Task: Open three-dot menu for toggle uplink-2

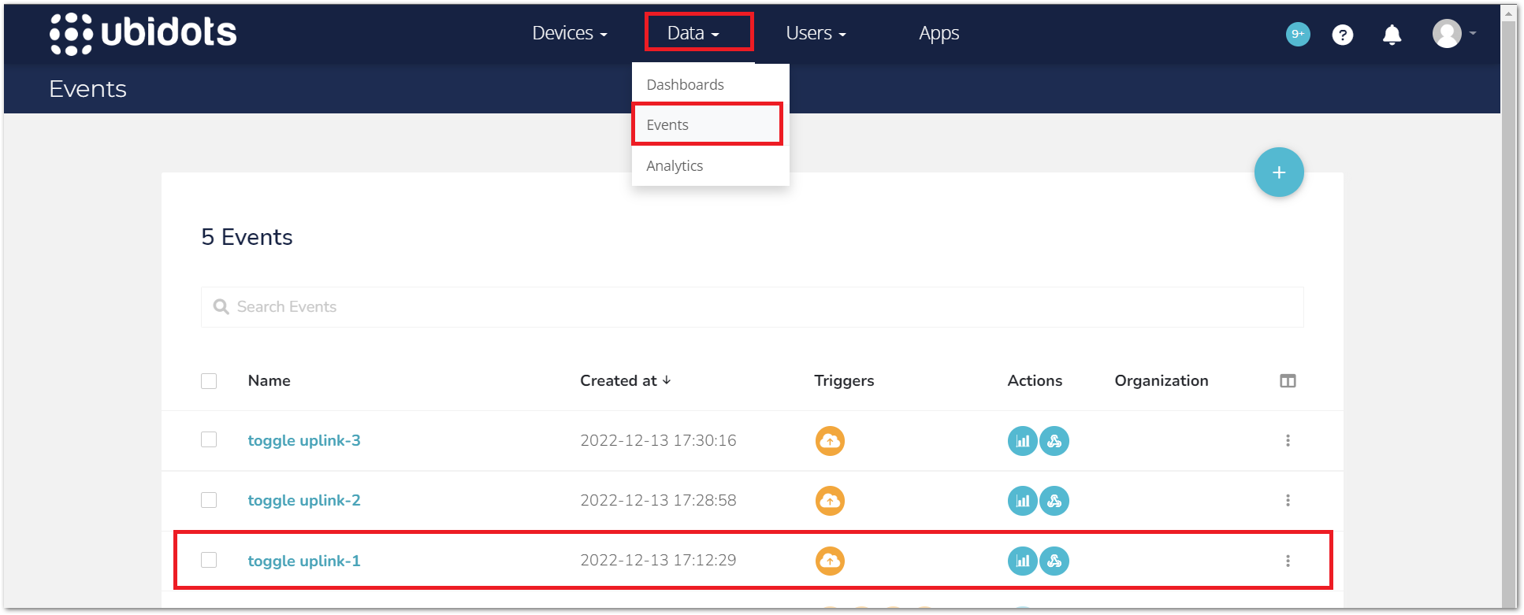Action: tap(1288, 501)
